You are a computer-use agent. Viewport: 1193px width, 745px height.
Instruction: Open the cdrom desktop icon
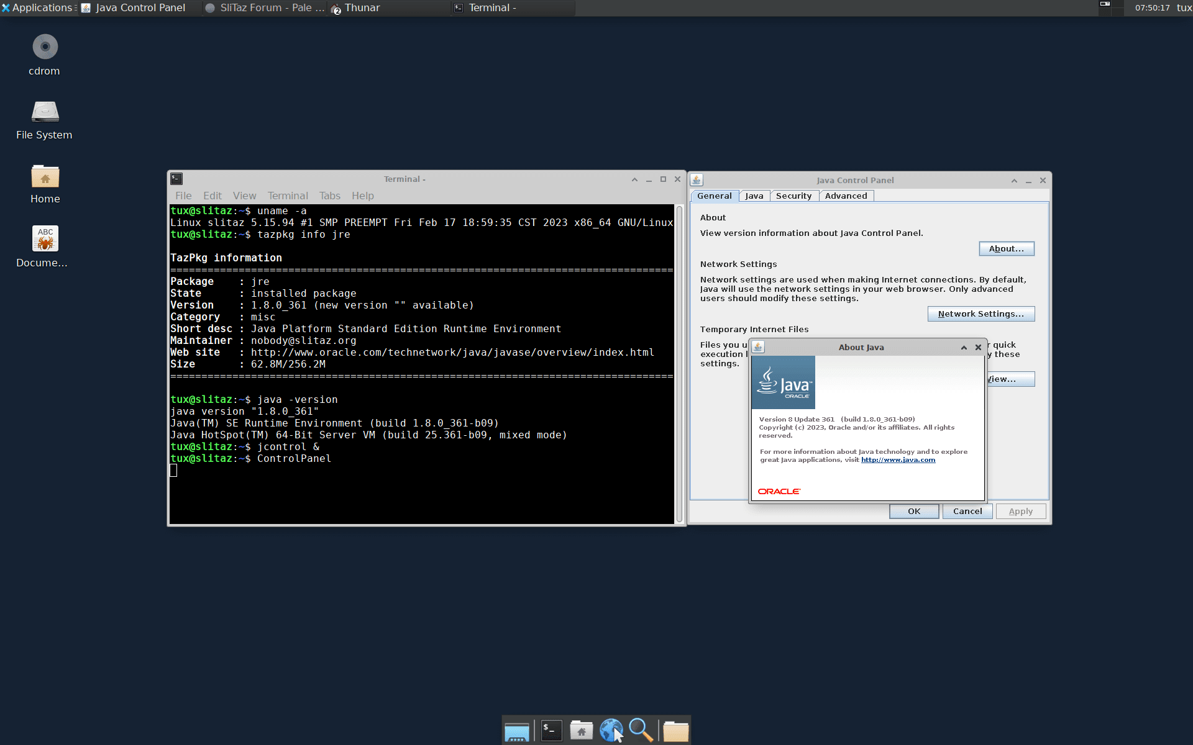(x=45, y=48)
